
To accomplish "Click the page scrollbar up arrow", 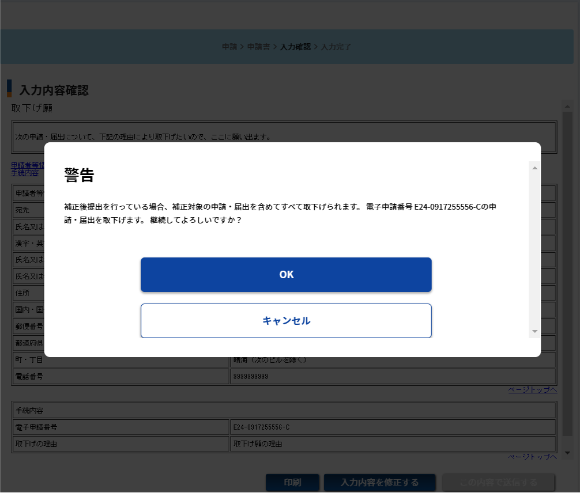I will click(567, 107).
